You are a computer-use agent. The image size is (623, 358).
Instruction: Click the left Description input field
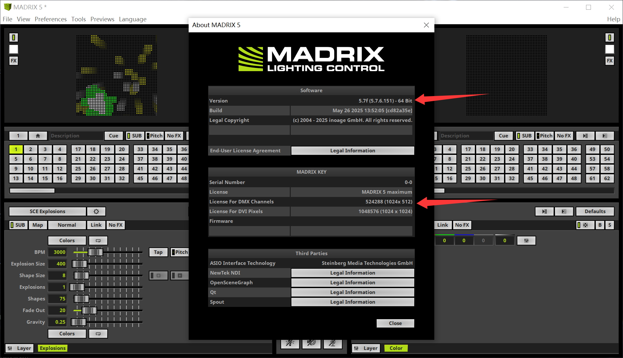[x=76, y=136]
